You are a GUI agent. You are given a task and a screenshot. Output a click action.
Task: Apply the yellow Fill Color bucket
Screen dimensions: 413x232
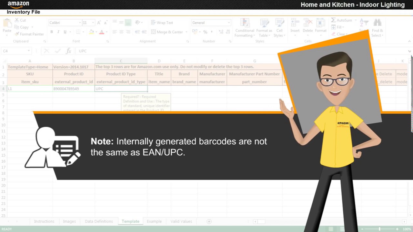[x=91, y=32]
